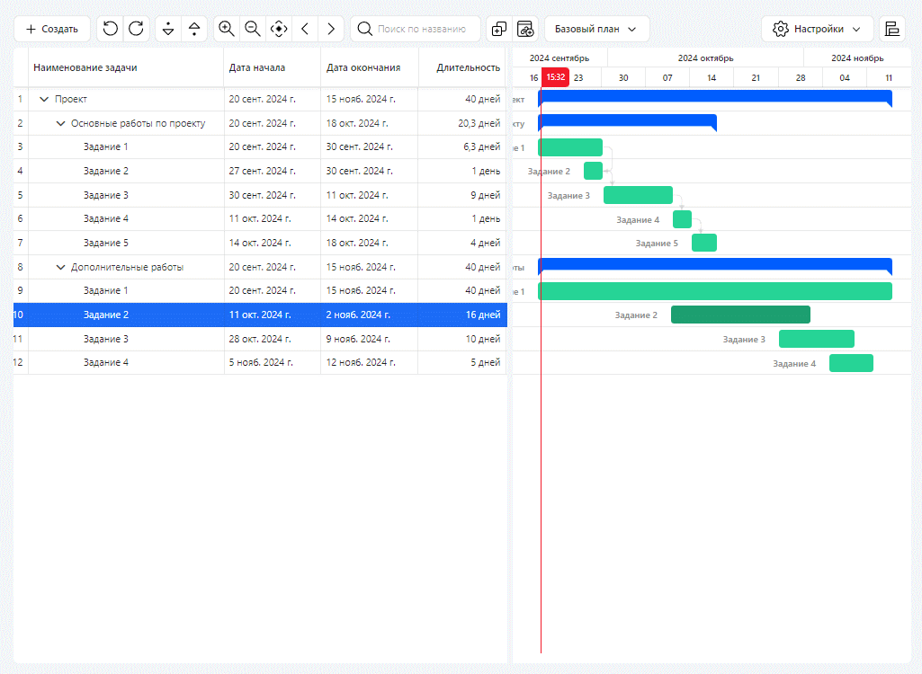
Task: Select row 5 Задание 3 in table
Action: point(260,195)
